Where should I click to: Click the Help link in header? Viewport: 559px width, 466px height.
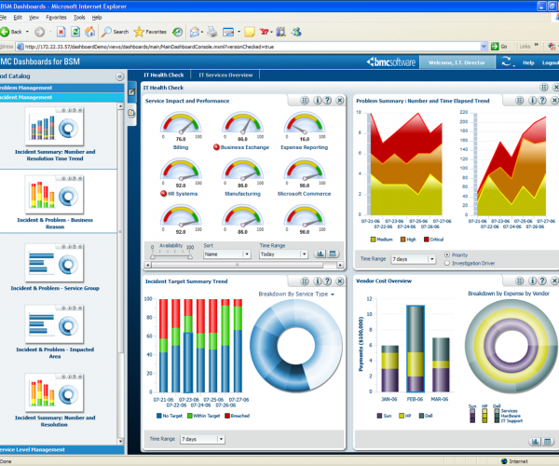pyautogui.click(x=528, y=62)
